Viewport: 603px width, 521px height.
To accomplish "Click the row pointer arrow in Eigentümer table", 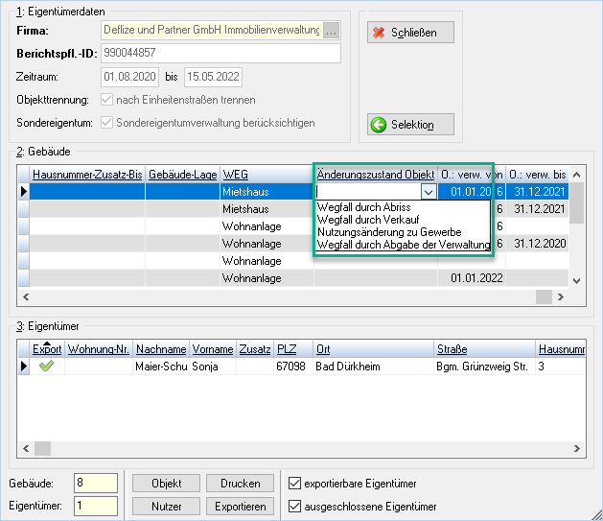I will coord(24,367).
